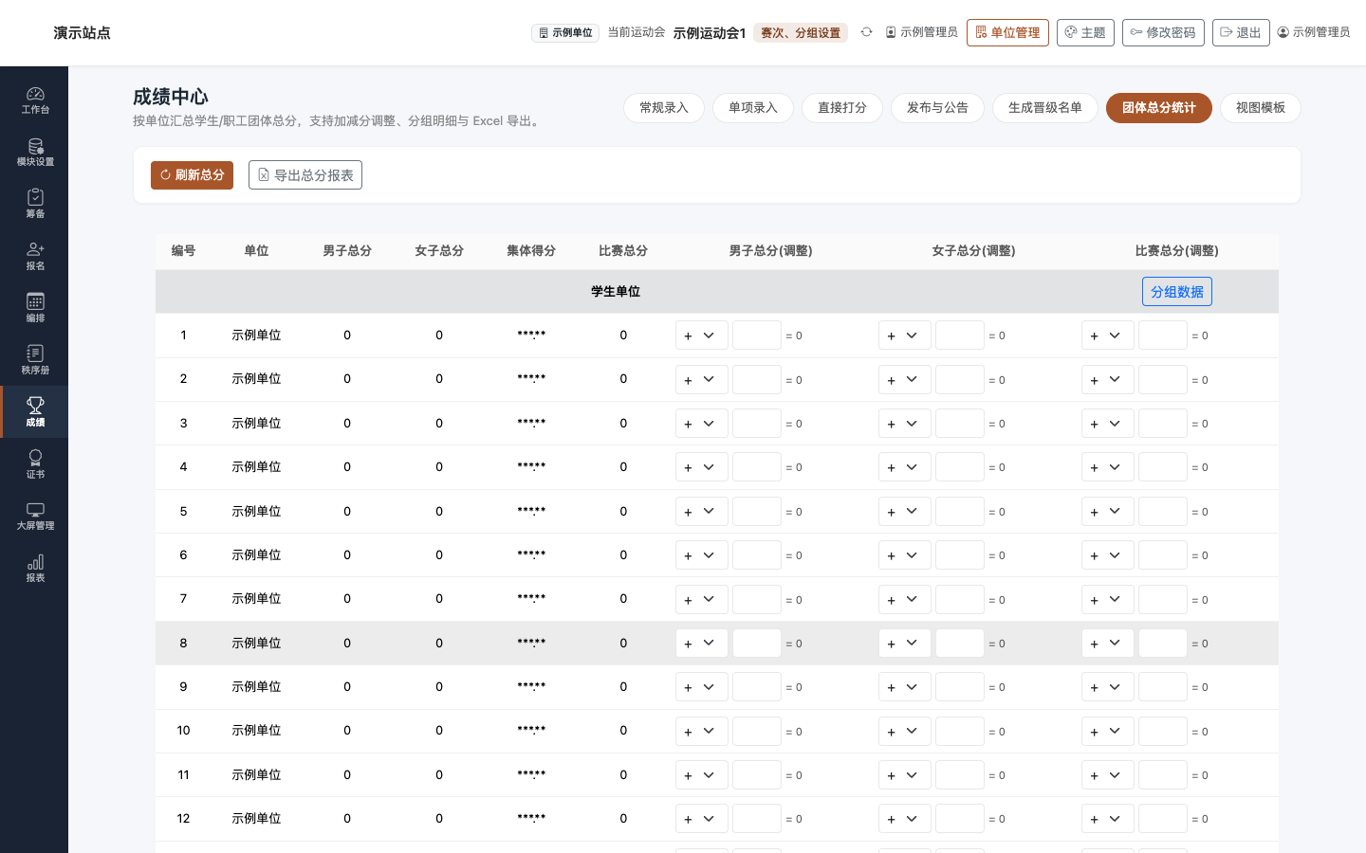Open row 2 女子总分 adjustment sign dropdown
This screenshot has width=1366, height=853.
(905, 380)
